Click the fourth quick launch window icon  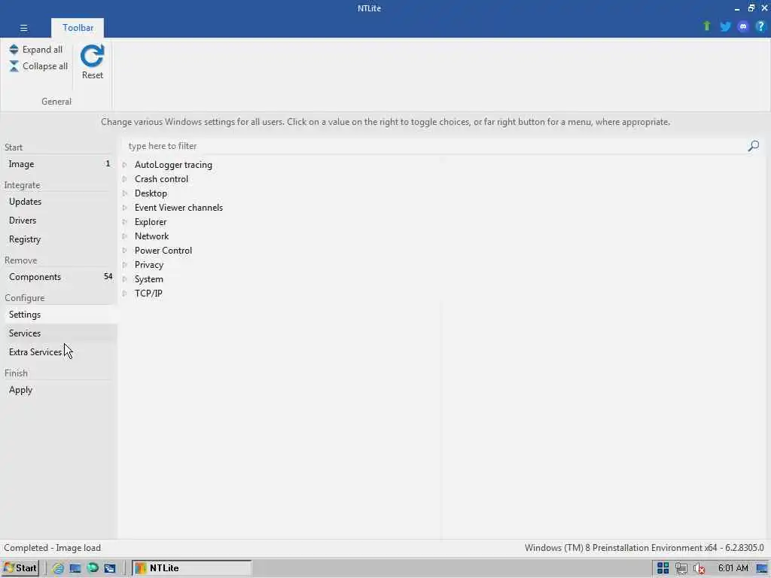point(110,568)
